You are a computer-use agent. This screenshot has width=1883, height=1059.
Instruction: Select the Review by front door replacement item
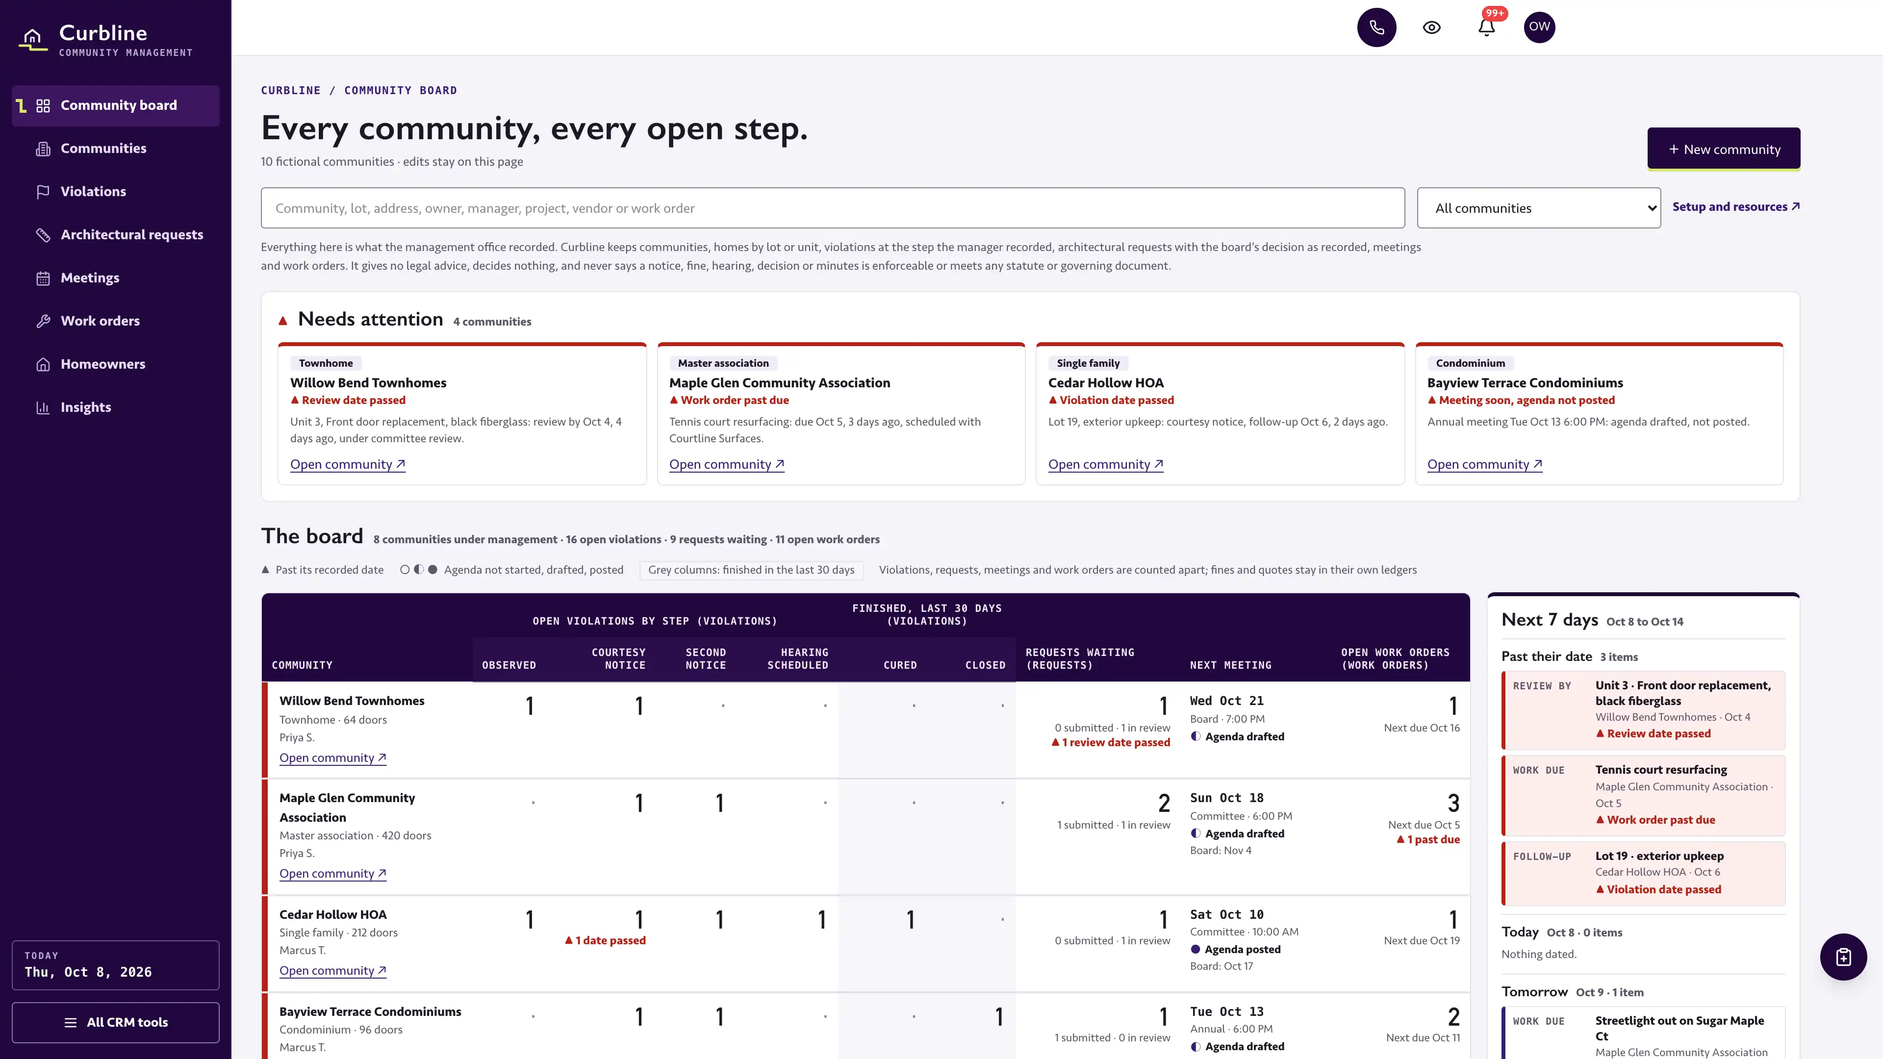(1643, 709)
